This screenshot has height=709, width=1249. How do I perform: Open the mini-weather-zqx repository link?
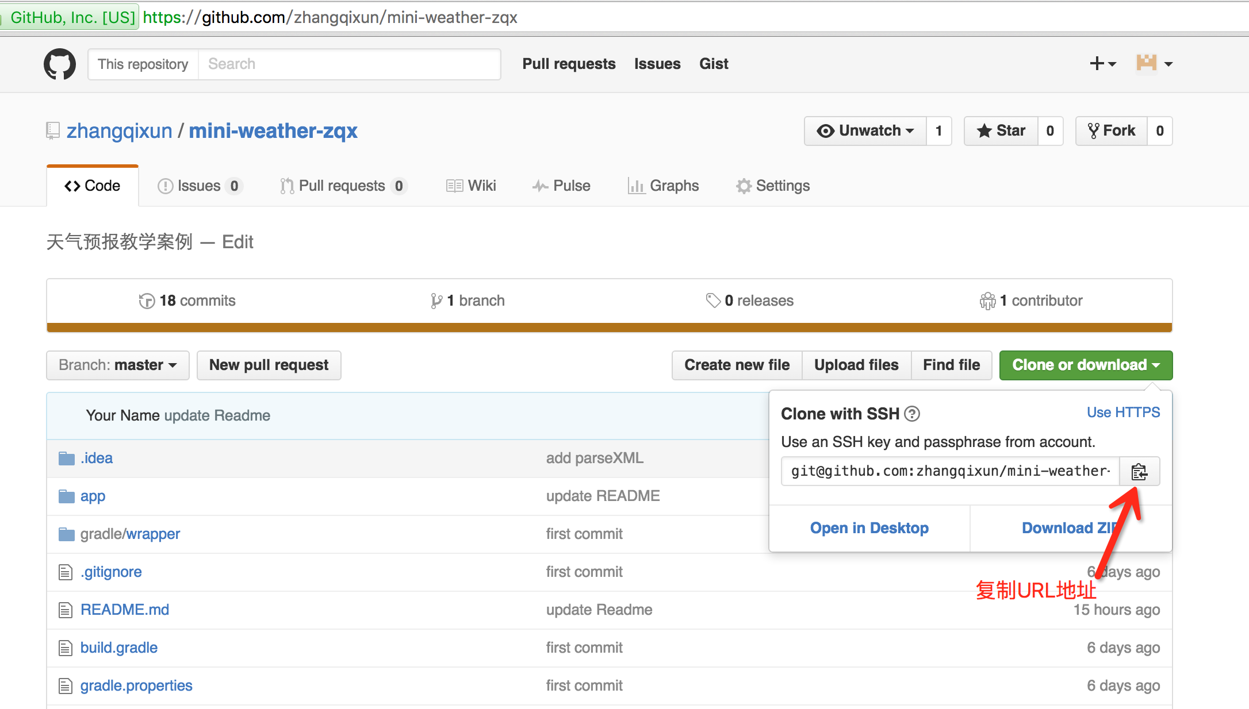(273, 131)
